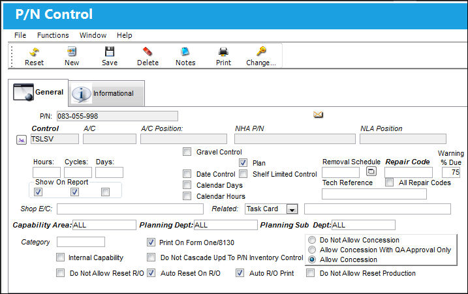
Task: Switch to the Informational tab
Action: [107, 93]
